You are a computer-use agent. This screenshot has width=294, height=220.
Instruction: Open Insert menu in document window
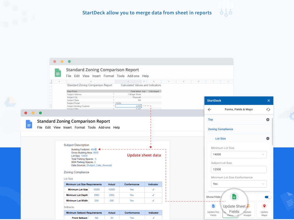point(68,128)
